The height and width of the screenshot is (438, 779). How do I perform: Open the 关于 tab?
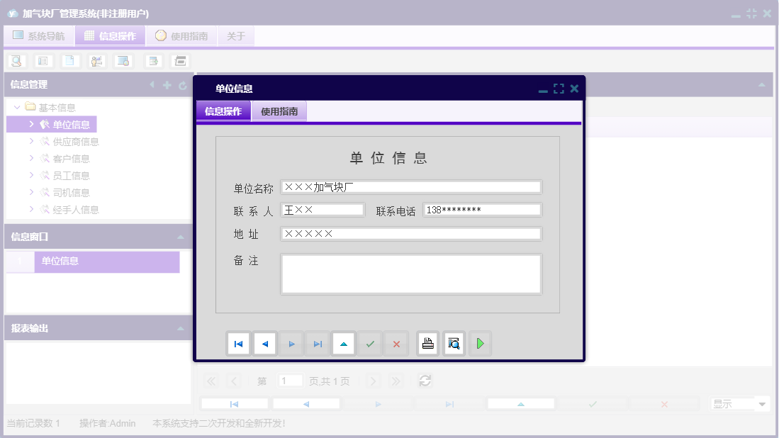(x=236, y=36)
